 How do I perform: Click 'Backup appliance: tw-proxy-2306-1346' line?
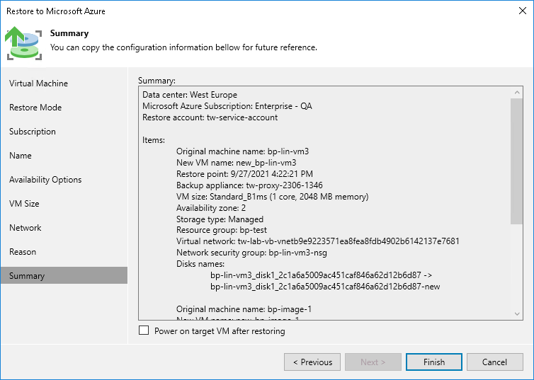click(x=249, y=185)
